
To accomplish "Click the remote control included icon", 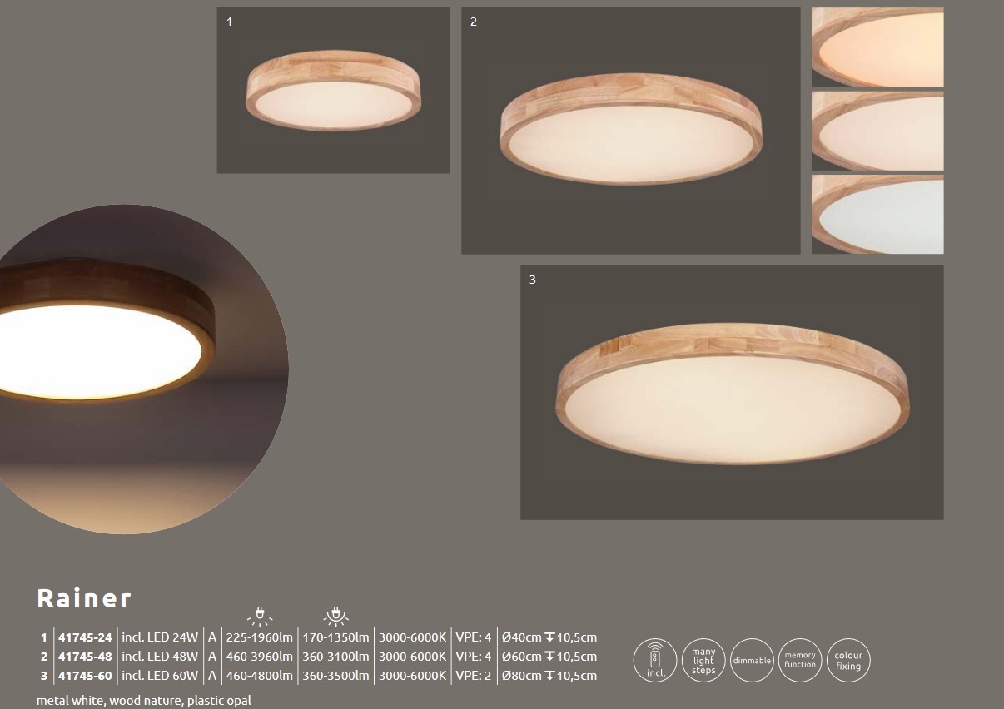I will click(655, 661).
